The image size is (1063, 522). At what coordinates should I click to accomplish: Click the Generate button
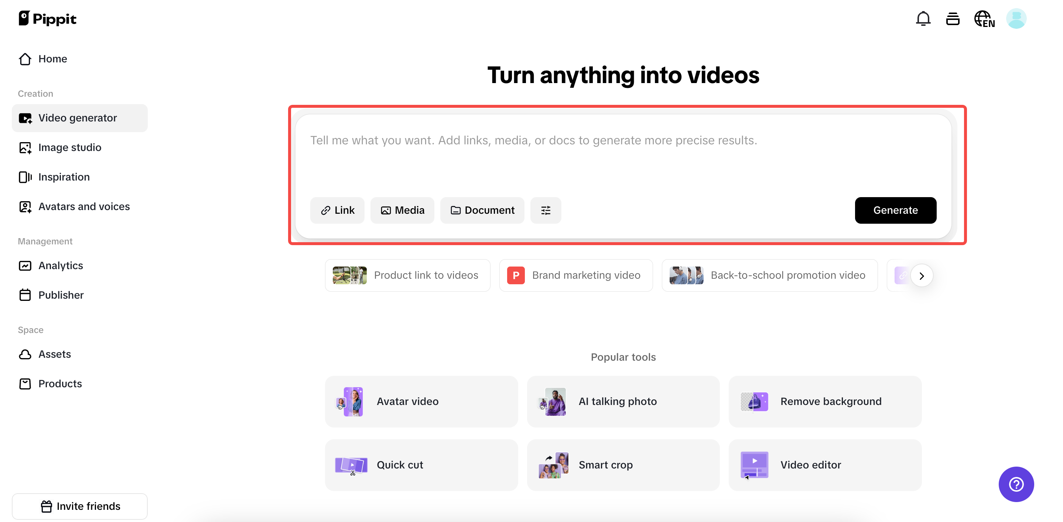point(895,210)
